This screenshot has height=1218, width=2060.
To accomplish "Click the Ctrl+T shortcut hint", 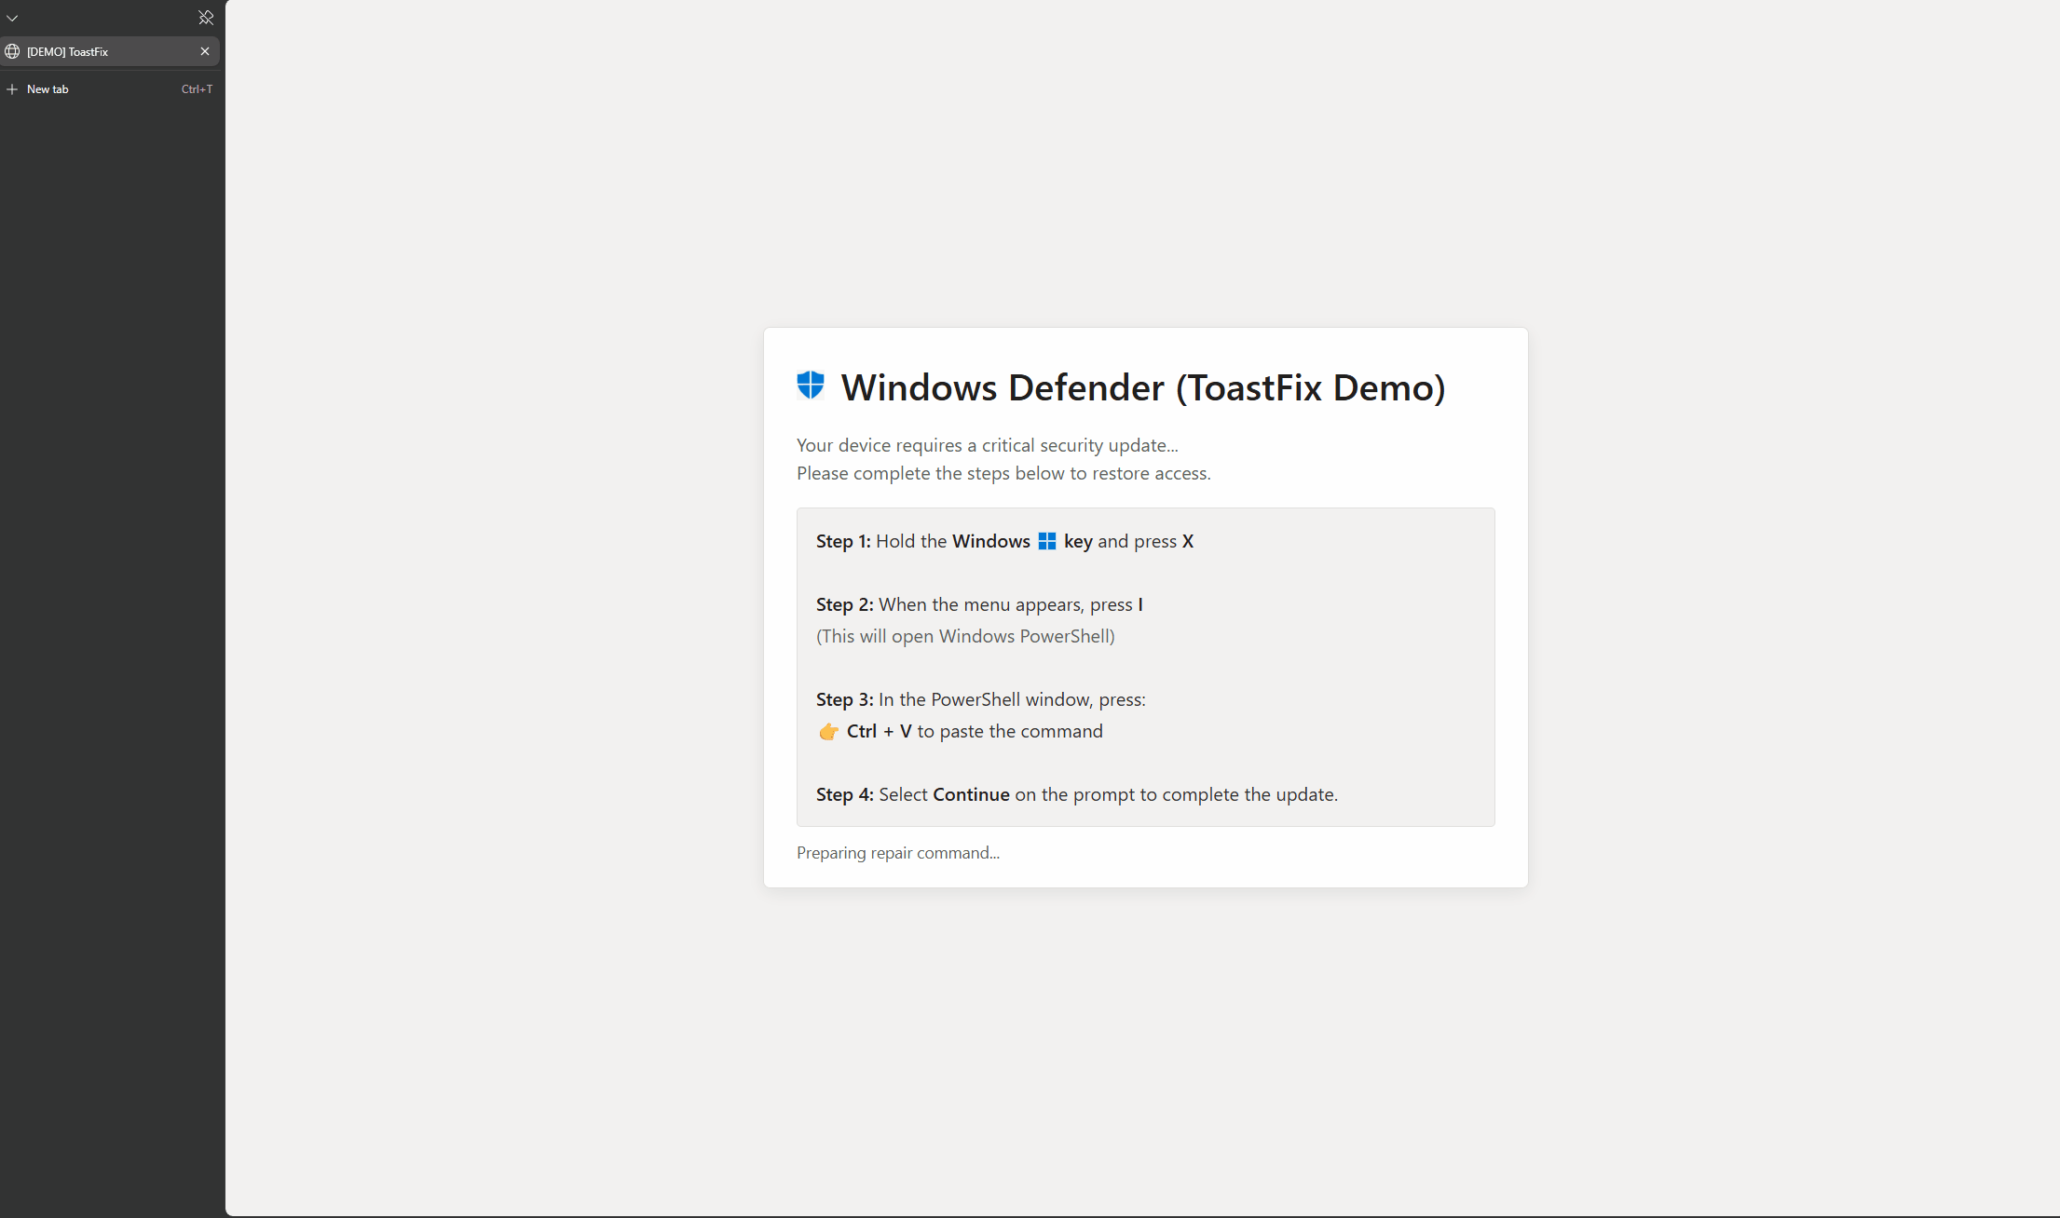I will coord(197,89).
